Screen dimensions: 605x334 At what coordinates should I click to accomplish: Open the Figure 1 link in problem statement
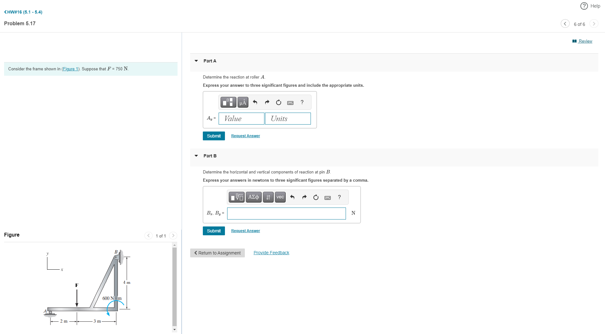(70, 69)
